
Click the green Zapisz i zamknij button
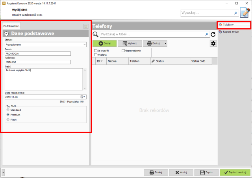[x=235, y=172]
